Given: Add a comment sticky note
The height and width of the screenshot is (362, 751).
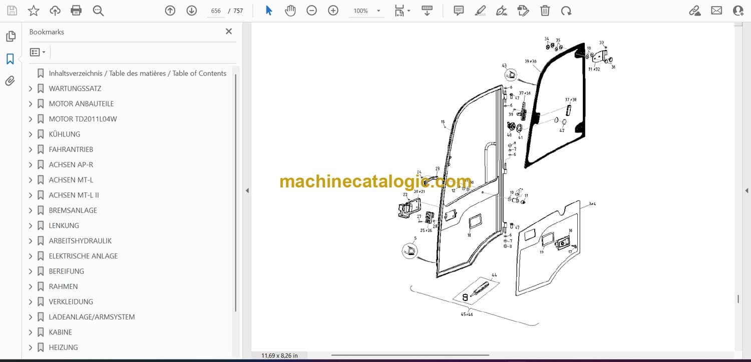Looking at the screenshot, I should pos(459,10).
